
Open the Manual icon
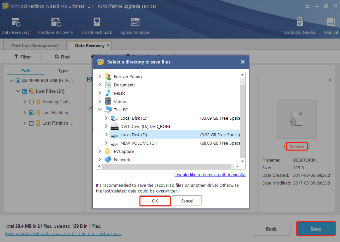[x=331, y=26]
